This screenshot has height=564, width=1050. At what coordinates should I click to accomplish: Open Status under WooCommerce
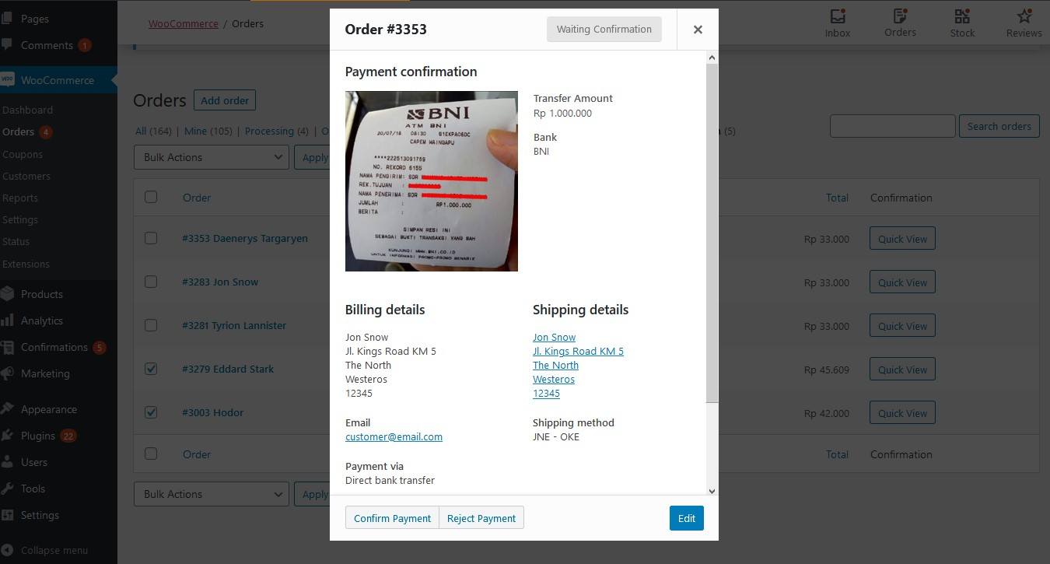pyautogui.click(x=16, y=242)
